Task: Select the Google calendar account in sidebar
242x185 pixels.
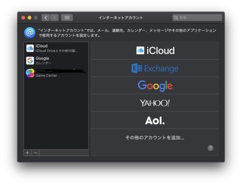Action: [x=56, y=60]
